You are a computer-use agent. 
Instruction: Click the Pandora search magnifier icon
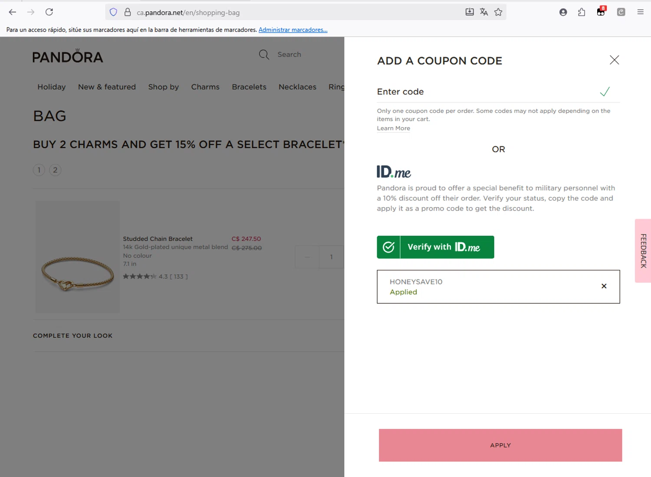[x=264, y=55]
